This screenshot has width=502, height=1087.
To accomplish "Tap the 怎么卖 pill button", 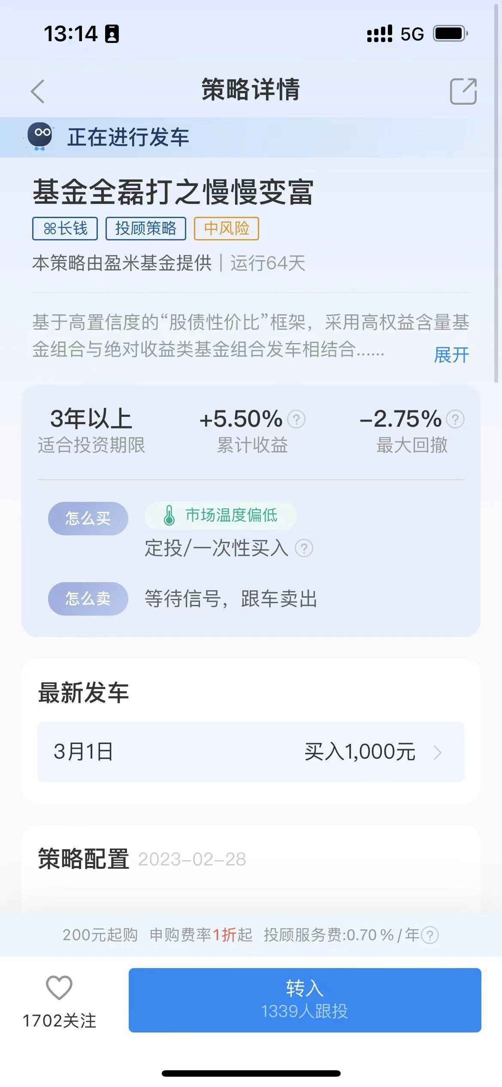I will pyautogui.click(x=88, y=598).
